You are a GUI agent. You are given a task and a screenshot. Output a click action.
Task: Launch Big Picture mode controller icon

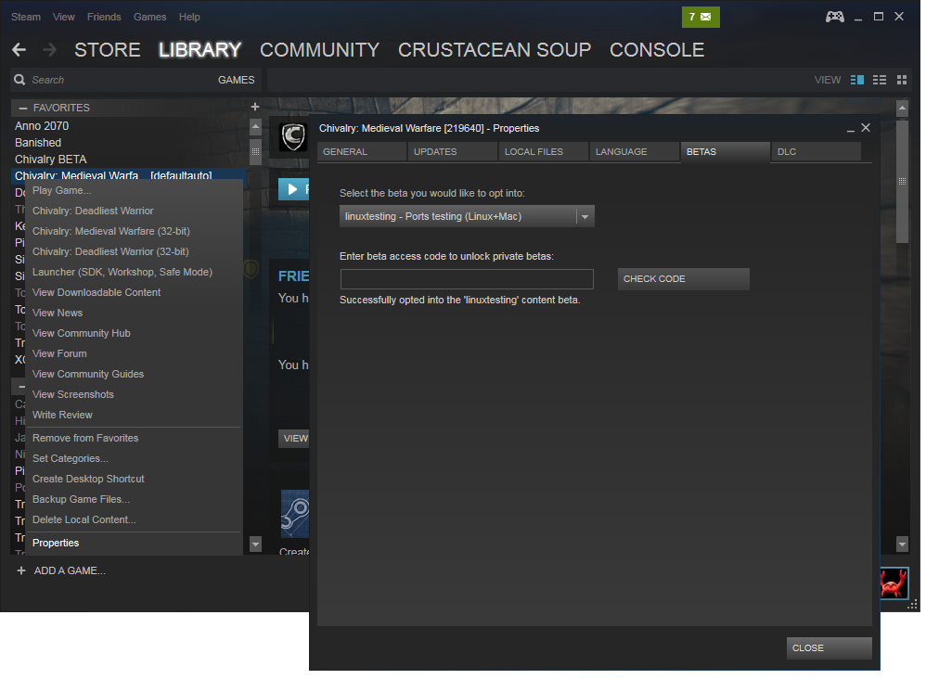point(834,17)
